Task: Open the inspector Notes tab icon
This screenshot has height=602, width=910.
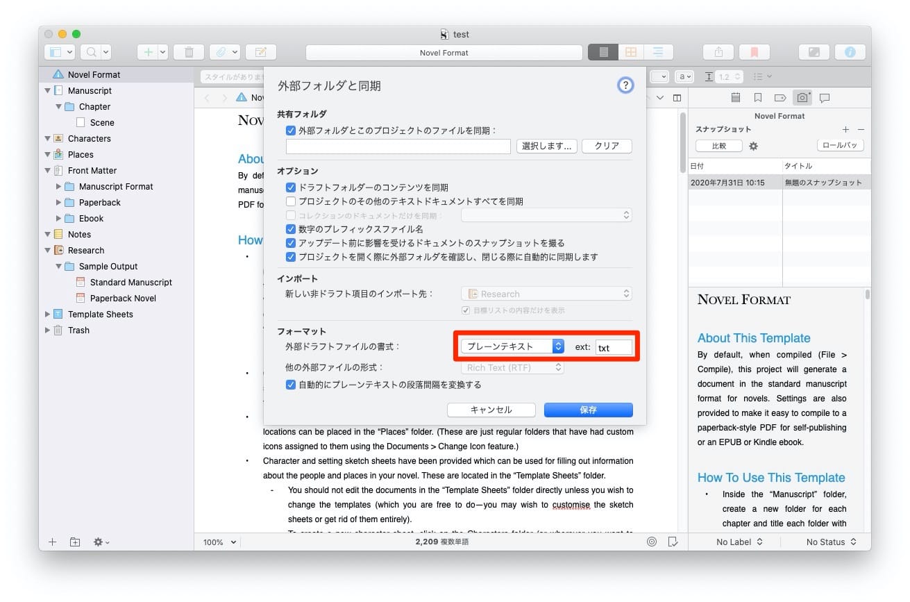Action: (736, 98)
